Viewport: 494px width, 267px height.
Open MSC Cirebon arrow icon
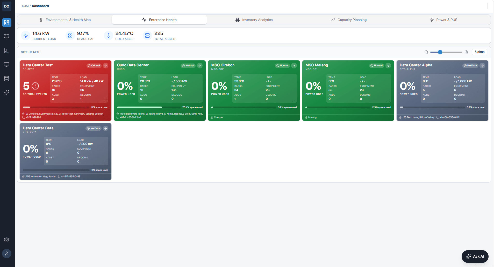click(294, 66)
